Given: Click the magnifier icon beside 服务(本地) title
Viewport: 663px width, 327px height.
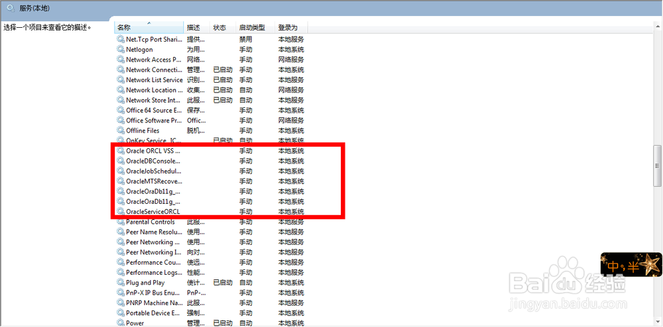Looking at the screenshot, I should tap(11, 8).
